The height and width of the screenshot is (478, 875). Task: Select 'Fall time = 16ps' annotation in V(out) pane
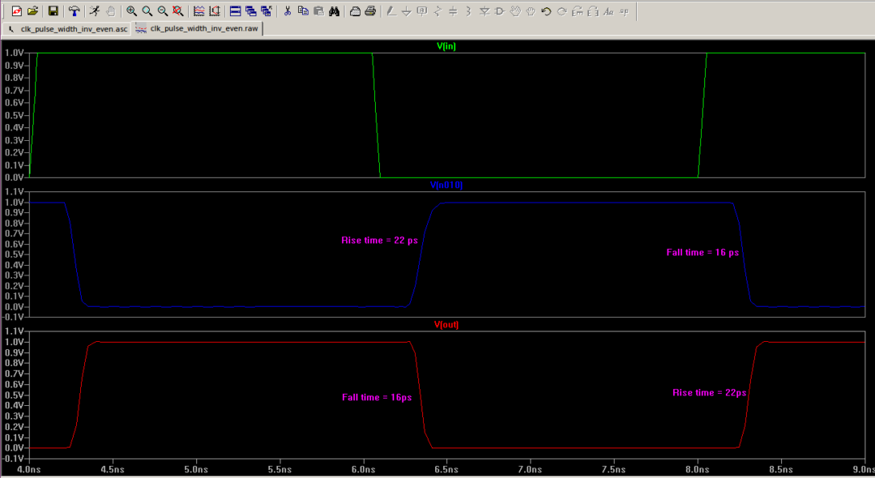tap(377, 397)
